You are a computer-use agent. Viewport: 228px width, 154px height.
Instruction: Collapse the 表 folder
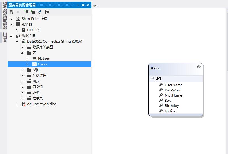pos(22,53)
